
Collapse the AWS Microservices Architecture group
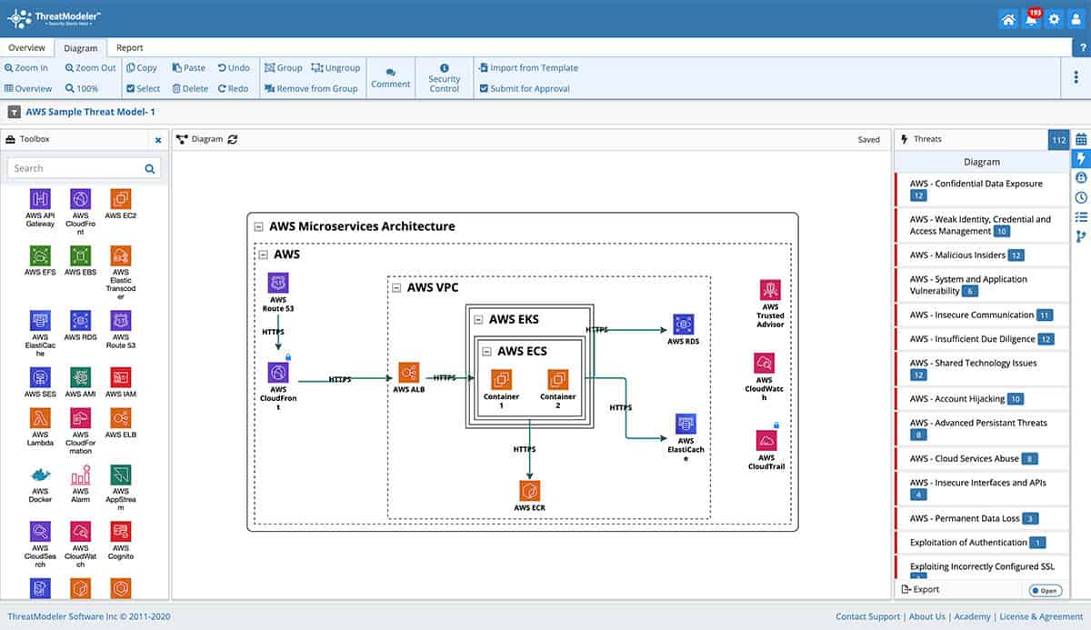260,226
